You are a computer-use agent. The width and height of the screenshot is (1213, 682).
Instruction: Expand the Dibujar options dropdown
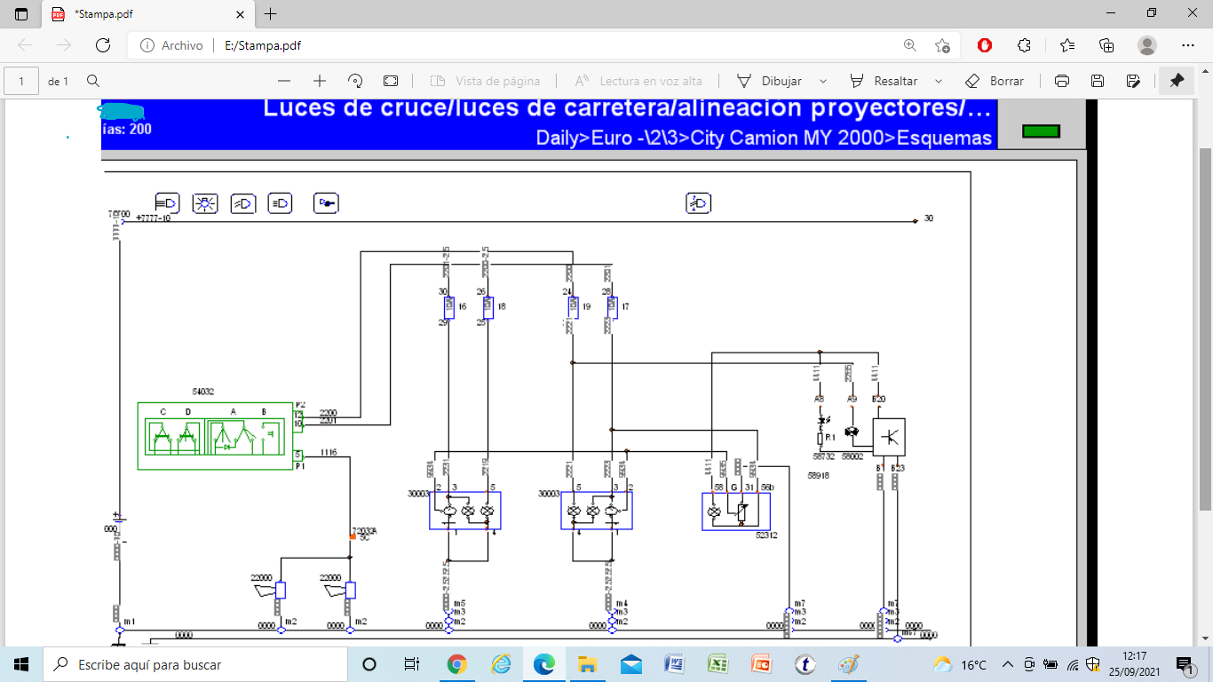tap(823, 81)
